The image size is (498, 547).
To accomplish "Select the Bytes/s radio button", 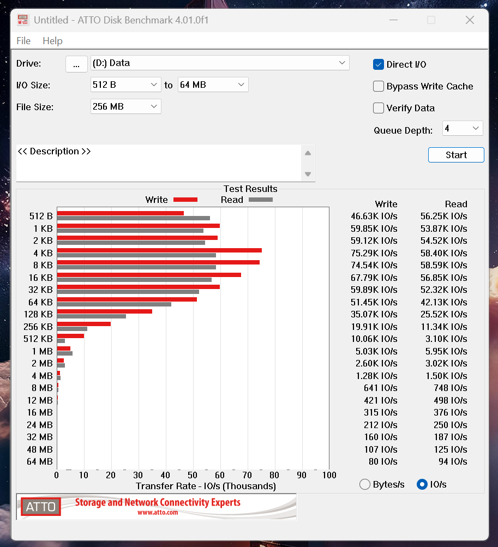I will (x=365, y=484).
